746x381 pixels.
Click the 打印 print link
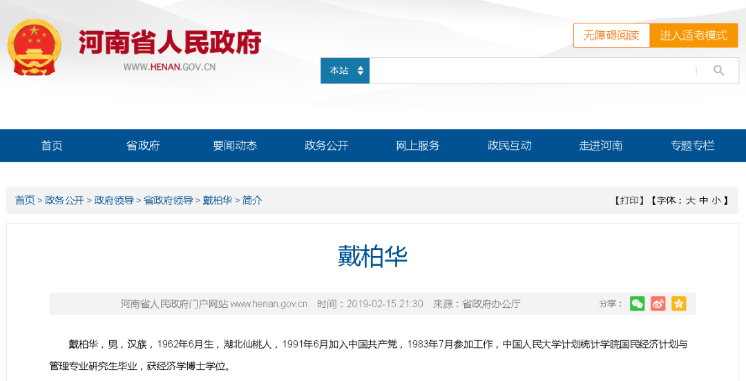[x=629, y=201]
